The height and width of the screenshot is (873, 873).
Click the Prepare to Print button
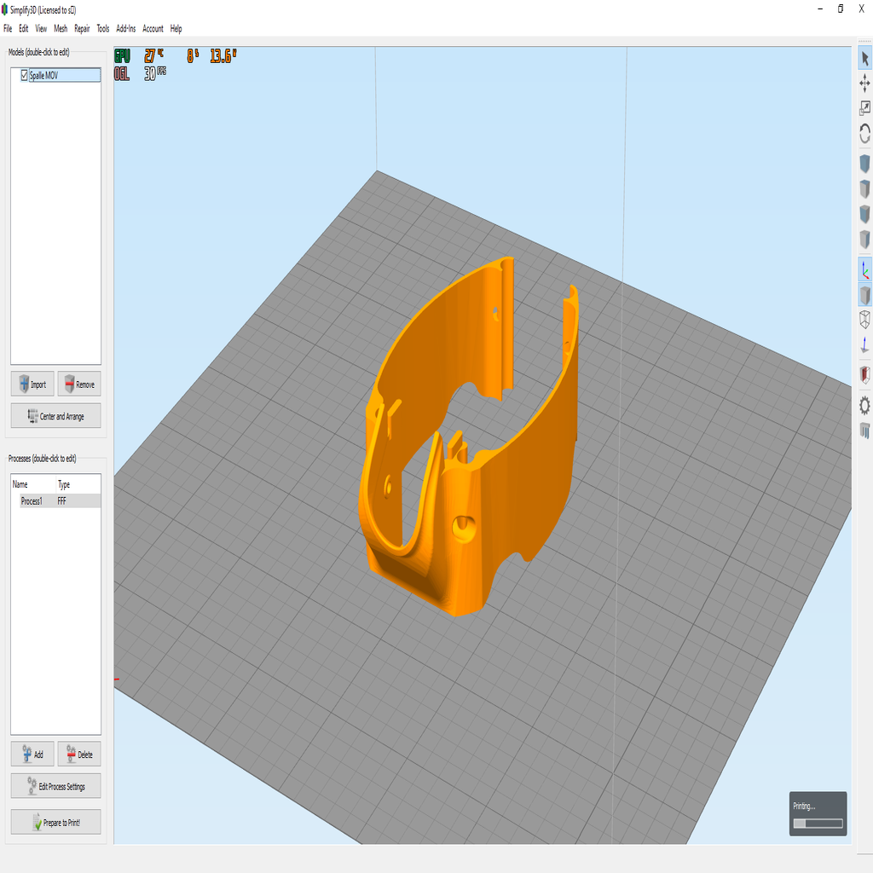[x=55, y=822]
